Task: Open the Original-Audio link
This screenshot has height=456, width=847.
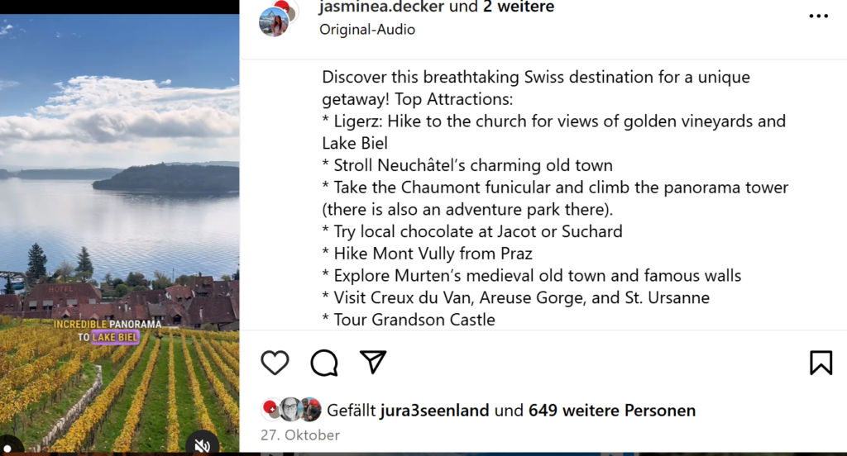Action: click(367, 30)
